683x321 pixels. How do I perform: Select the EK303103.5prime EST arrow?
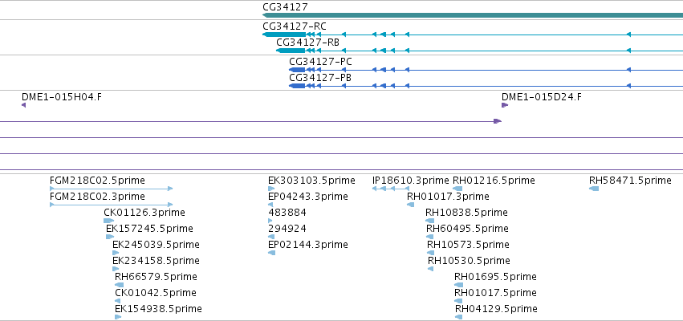(x=271, y=189)
